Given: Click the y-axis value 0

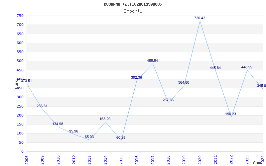Looking at the screenshot, I should [x=22, y=151].
